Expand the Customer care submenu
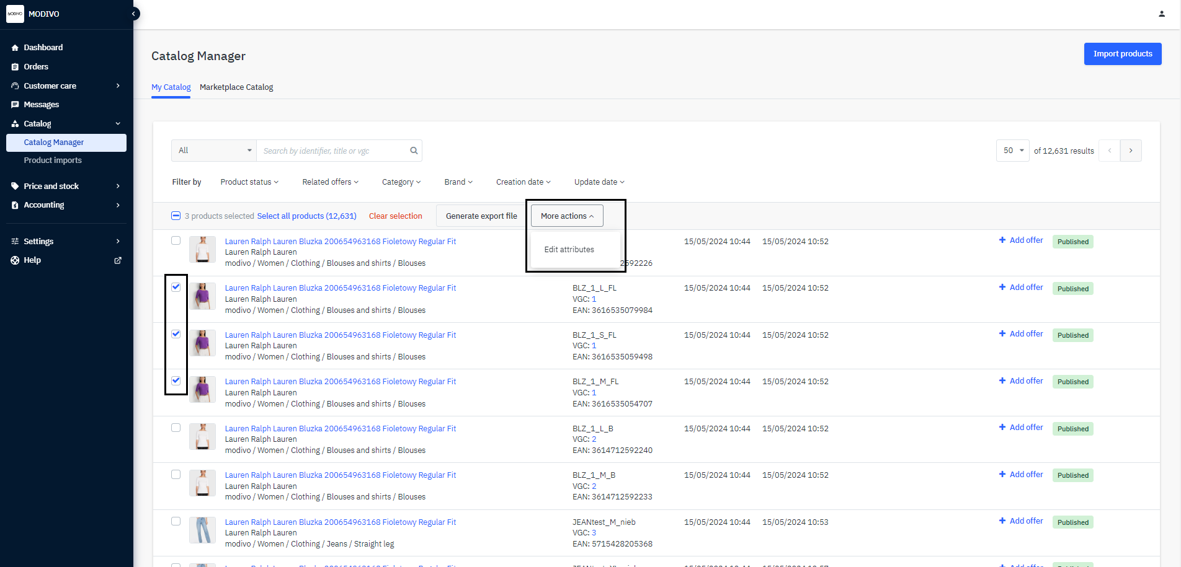This screenshot has height=567, width=1181. tap(118, 86)
